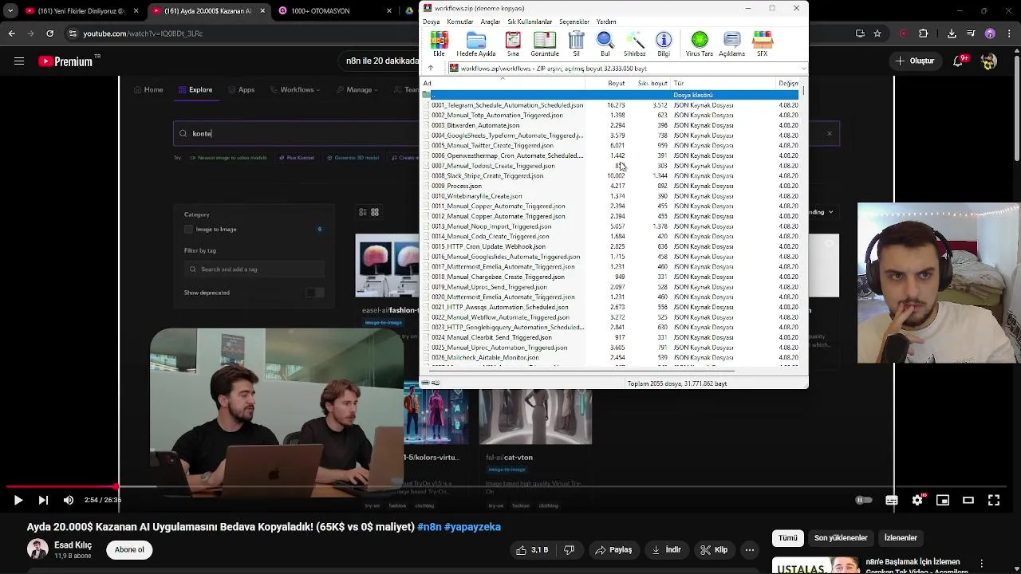The width and height of the screenshot is (1021, 574).
Task: Skip to next video in player
Action: (x=43, y=500)
